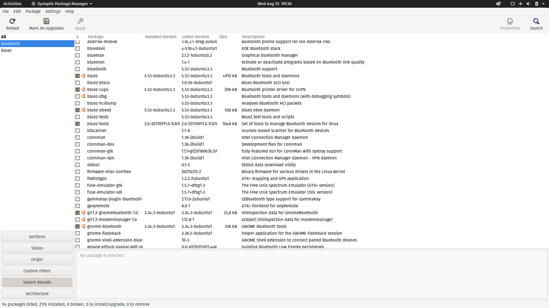This screenshot has height=308, width=549.
Task: Sort by Size column header
Action: [229, 37]
